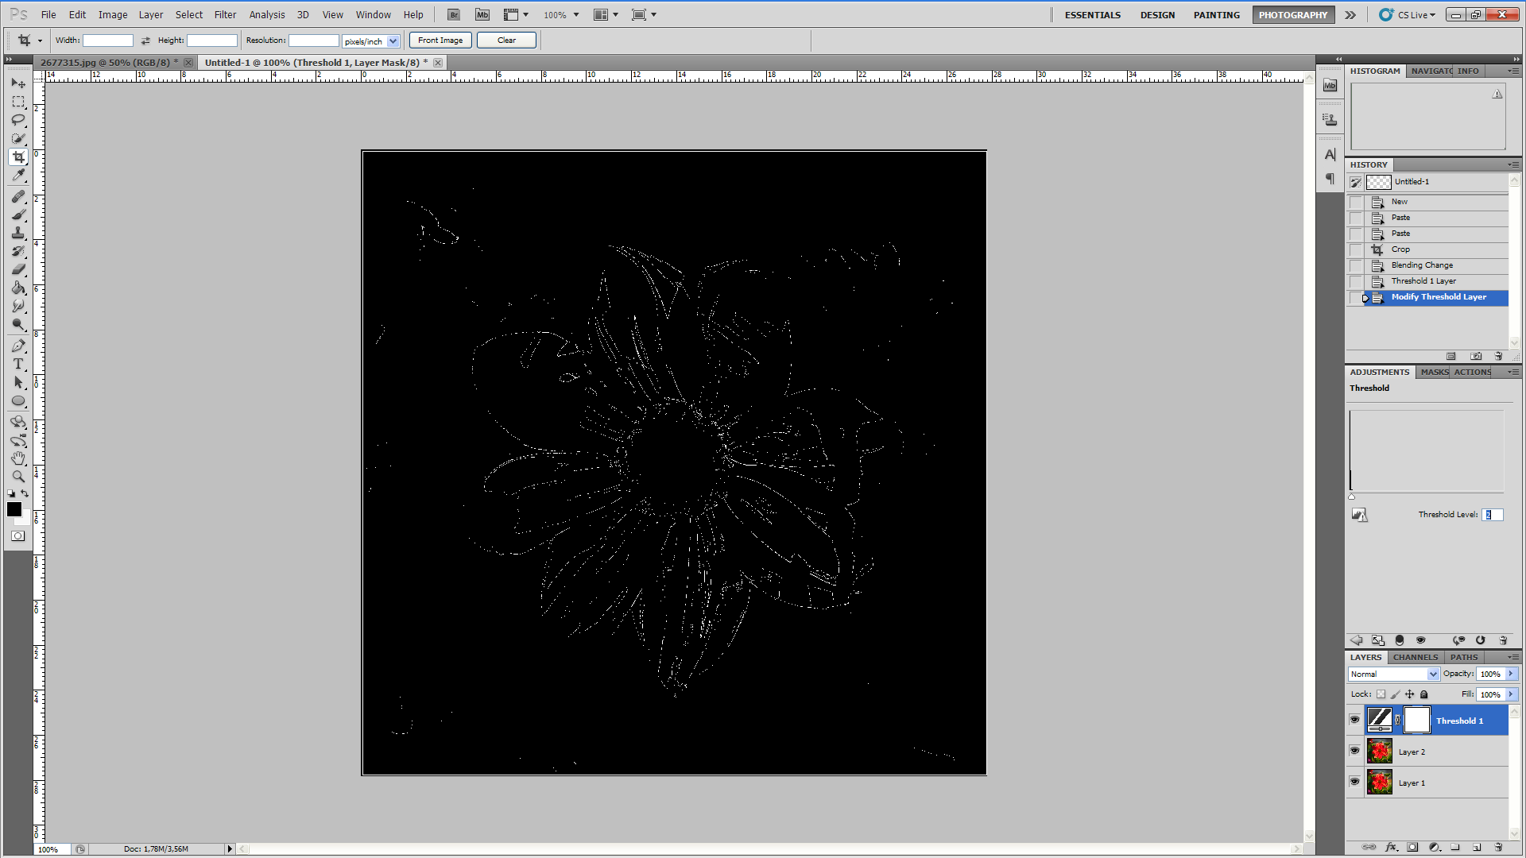
Task: Expand the Opacity slider arrow
Action: [1511, 674]
